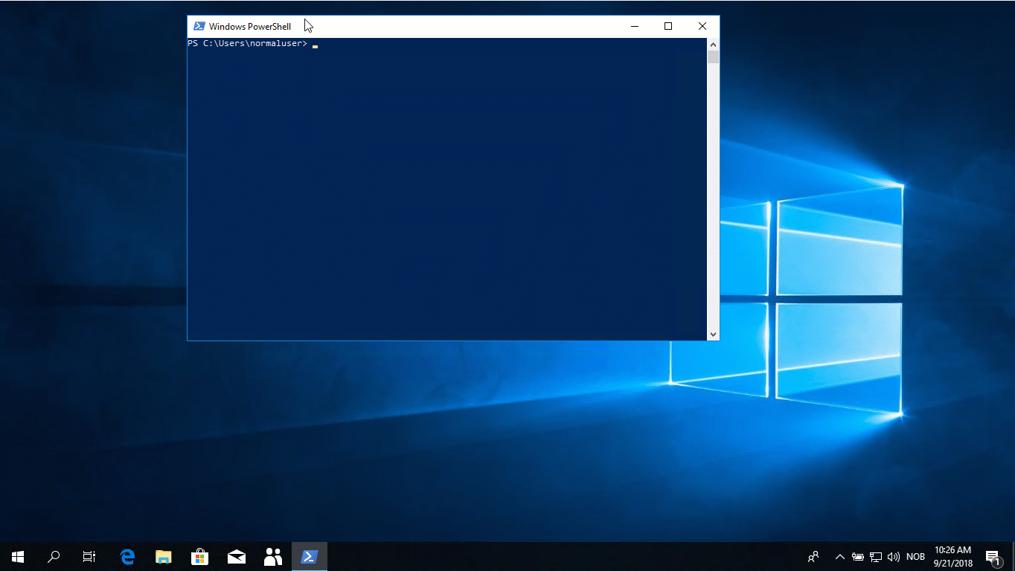
Task: Open the Mail app from the taskbar
Action: pyautogui.click(x=237, y=556)
